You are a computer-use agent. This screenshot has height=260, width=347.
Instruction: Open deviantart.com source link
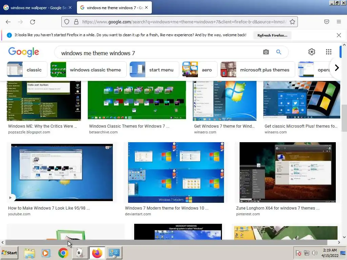(138, 214)
